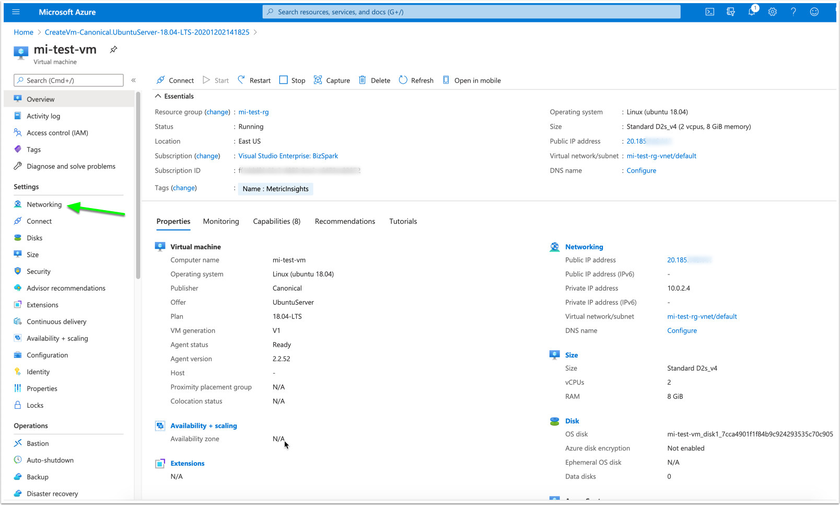Viewport: 840px width, 505px height.
Task: Switch to the Monitoring tab
Action: (x=221, y=222)
